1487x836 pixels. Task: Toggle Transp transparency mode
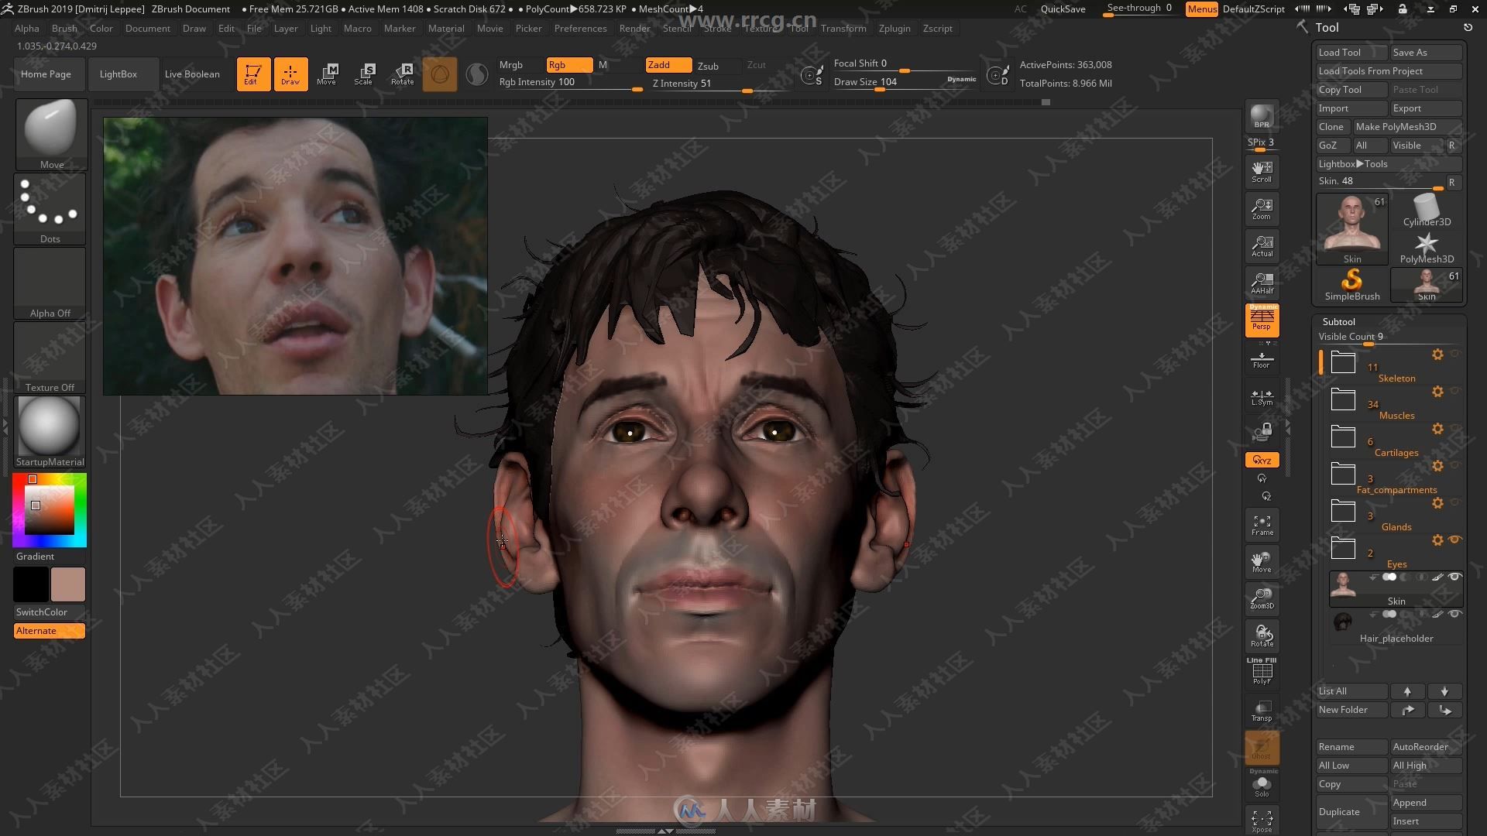click(x=1262, y=711)
